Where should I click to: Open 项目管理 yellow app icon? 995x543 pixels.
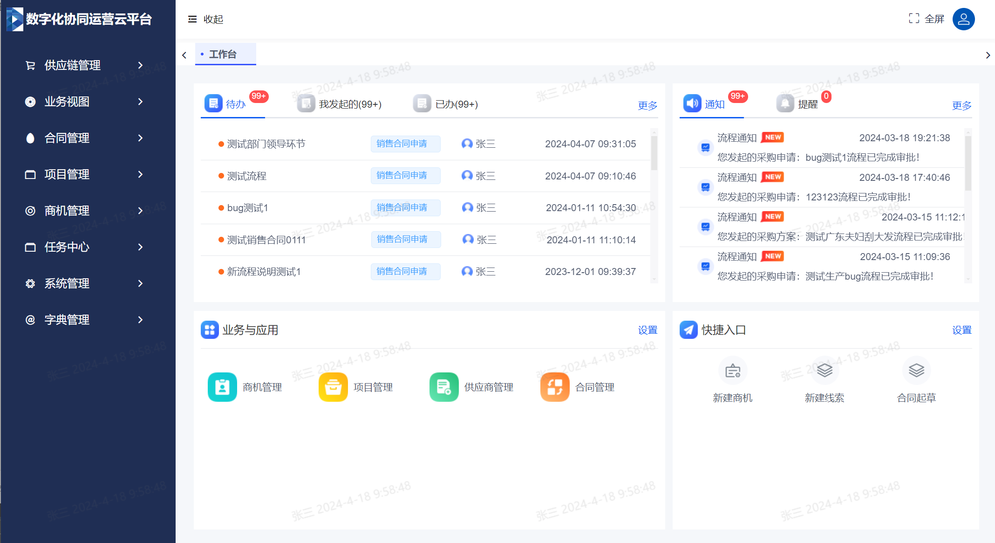333,387
